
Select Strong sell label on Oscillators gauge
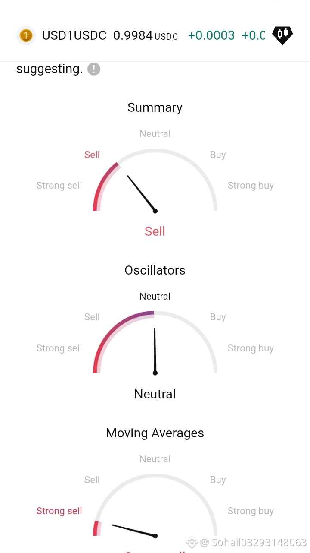59,348
